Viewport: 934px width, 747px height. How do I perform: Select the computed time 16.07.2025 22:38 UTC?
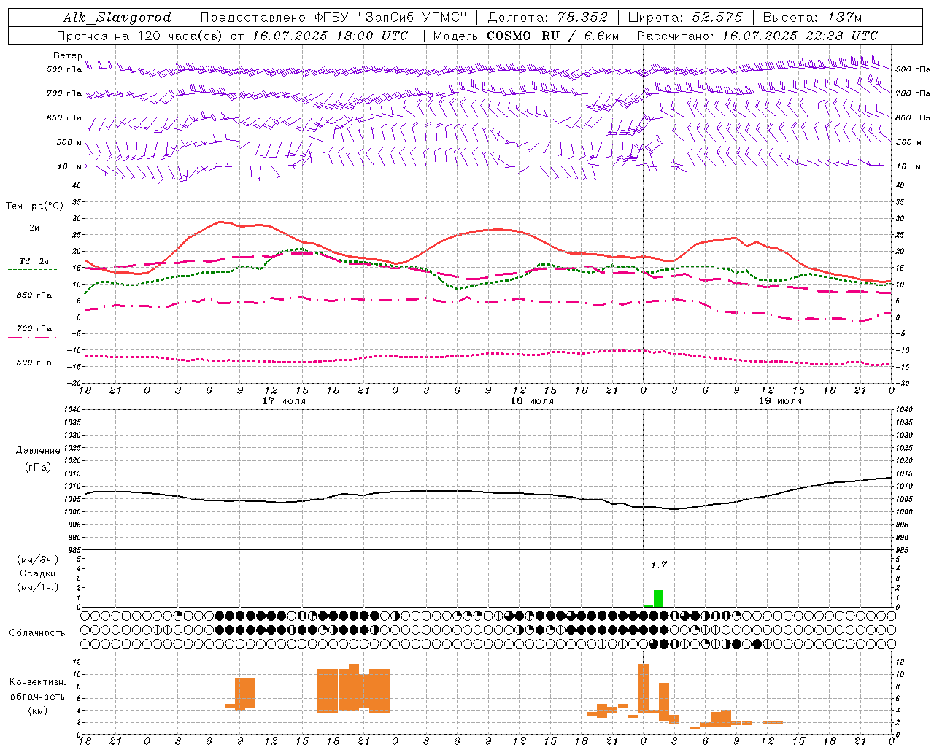(x=800, y=36)
